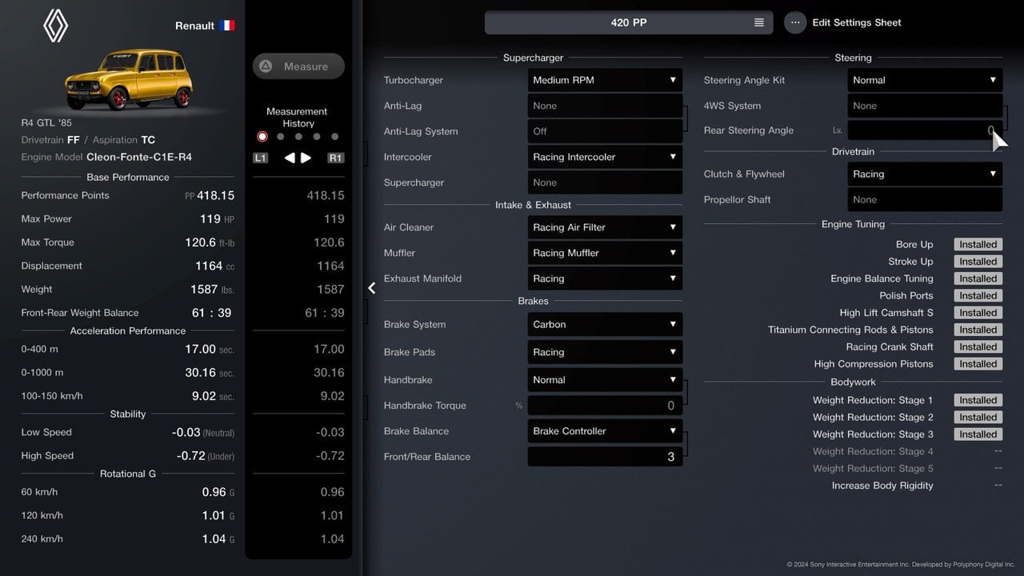Toggle High Compression Pistons Installed button

coord(978,364)
